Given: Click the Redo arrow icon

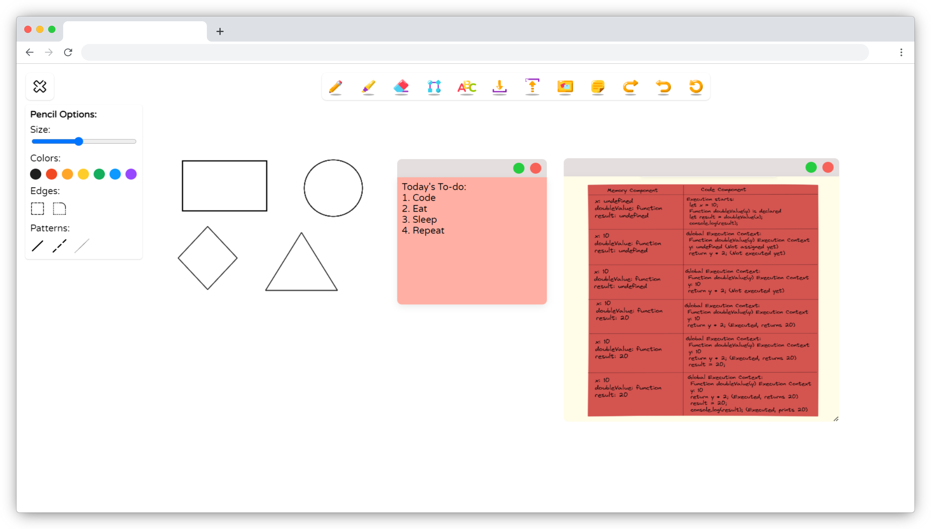Looking at the screenshot, I should (x=630, y=87).
